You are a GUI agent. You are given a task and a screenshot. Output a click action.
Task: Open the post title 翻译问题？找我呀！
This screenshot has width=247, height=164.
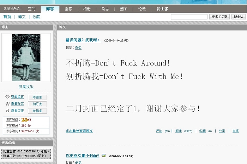tap(83, 40)
